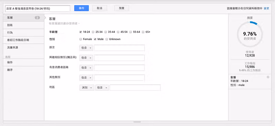The height and width of the screenshot is (126, 275).
Task: Click the 進階 section label
Action: tap(8, 57)
